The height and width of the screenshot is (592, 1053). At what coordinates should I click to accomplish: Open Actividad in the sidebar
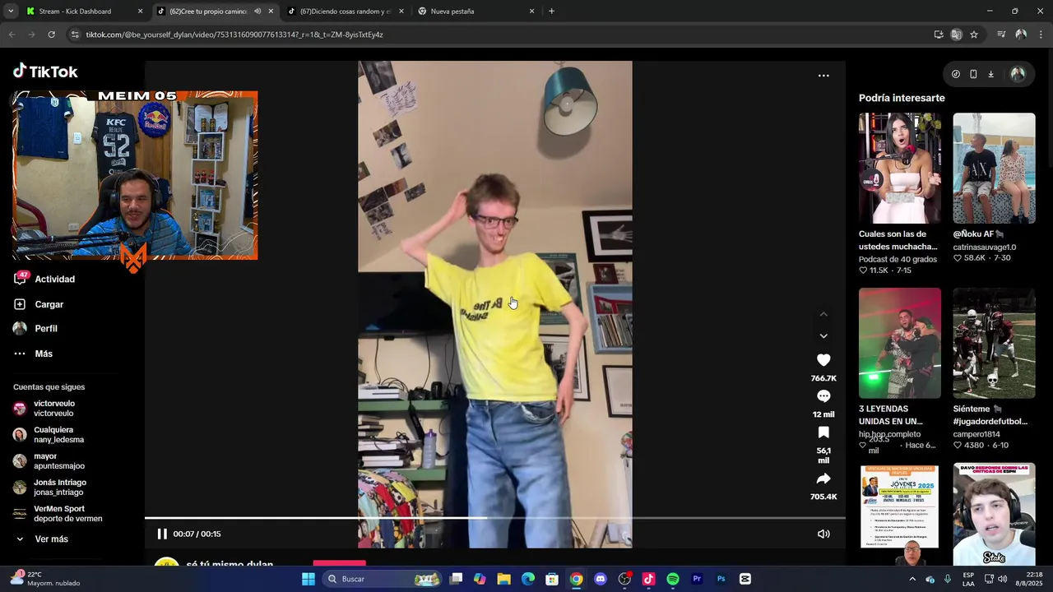[x=44, y=279]
